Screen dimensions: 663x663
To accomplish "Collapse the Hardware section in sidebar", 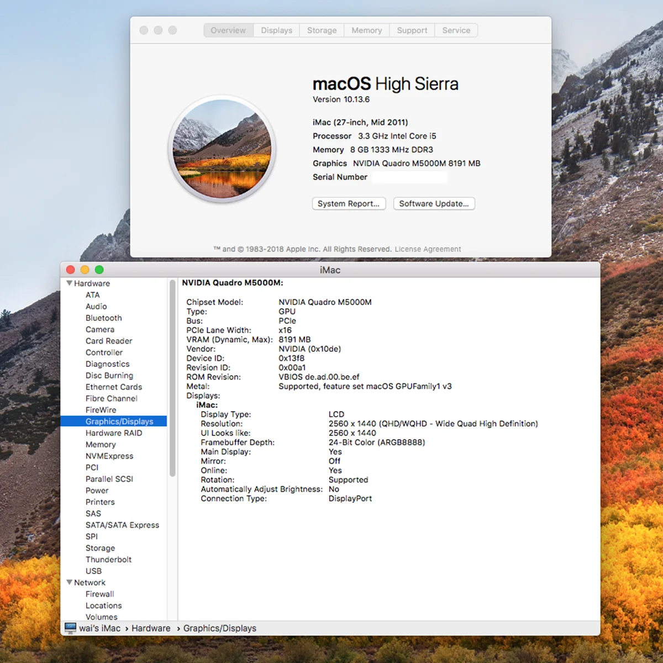I will click(69, 283).
